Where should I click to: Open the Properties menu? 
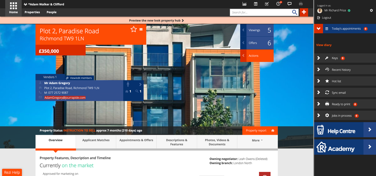(x=32, y=12)
